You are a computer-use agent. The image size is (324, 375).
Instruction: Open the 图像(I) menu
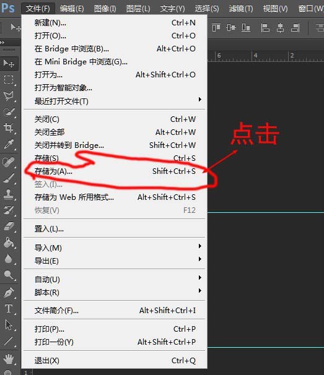click(105, 9)
